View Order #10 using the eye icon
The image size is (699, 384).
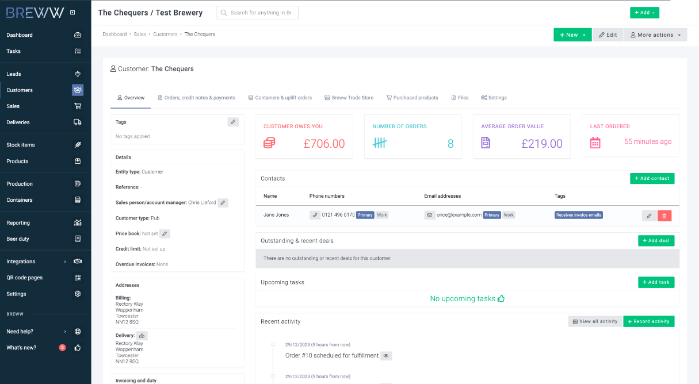pyautogui.click(x=386, y=356)
